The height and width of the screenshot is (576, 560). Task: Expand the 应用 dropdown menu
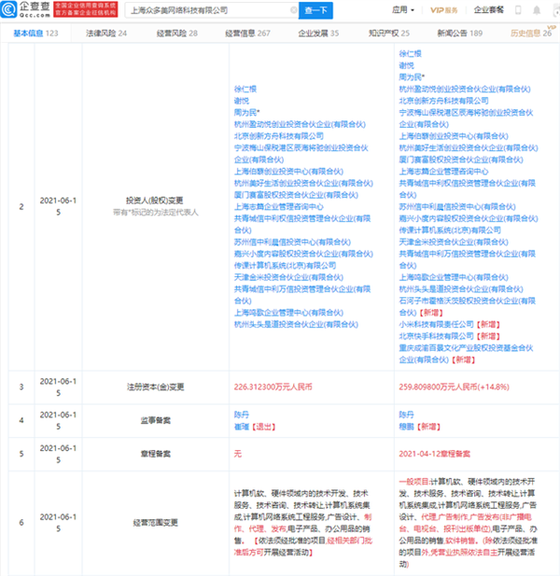pos(403,10)
